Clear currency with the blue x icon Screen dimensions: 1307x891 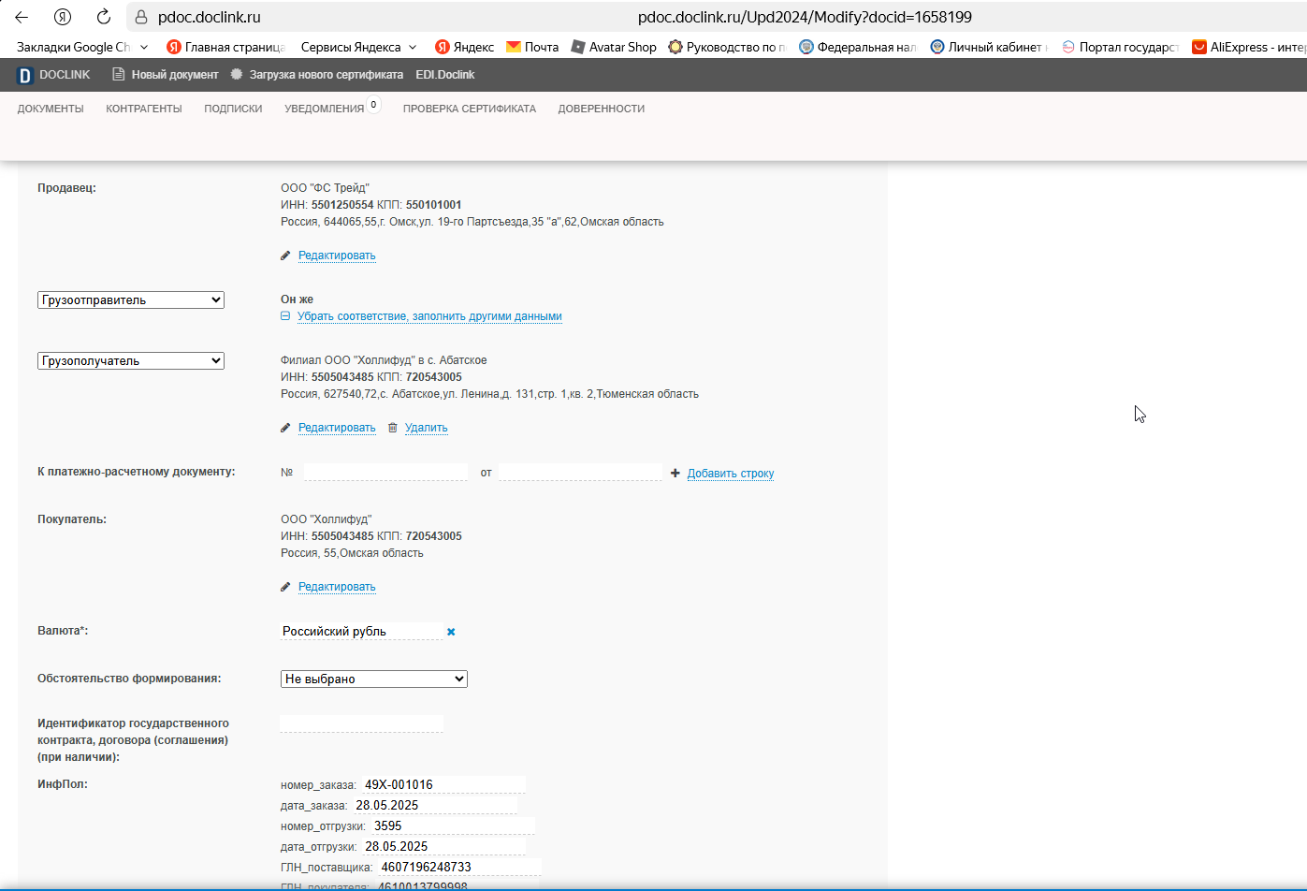[x=451, y=632]
